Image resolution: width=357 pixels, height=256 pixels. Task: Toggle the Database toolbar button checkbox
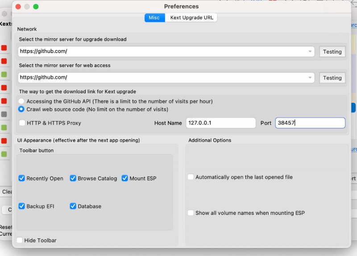[73, 206]
